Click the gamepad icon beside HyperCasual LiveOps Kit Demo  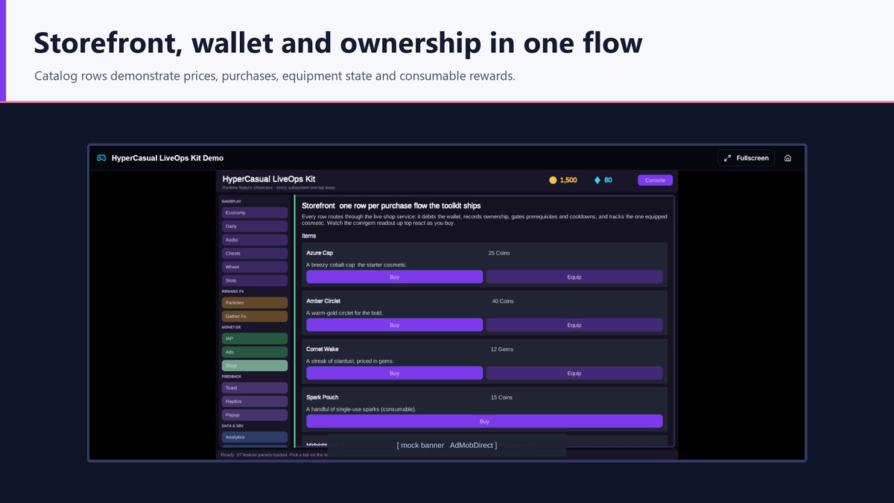[101, 158]
